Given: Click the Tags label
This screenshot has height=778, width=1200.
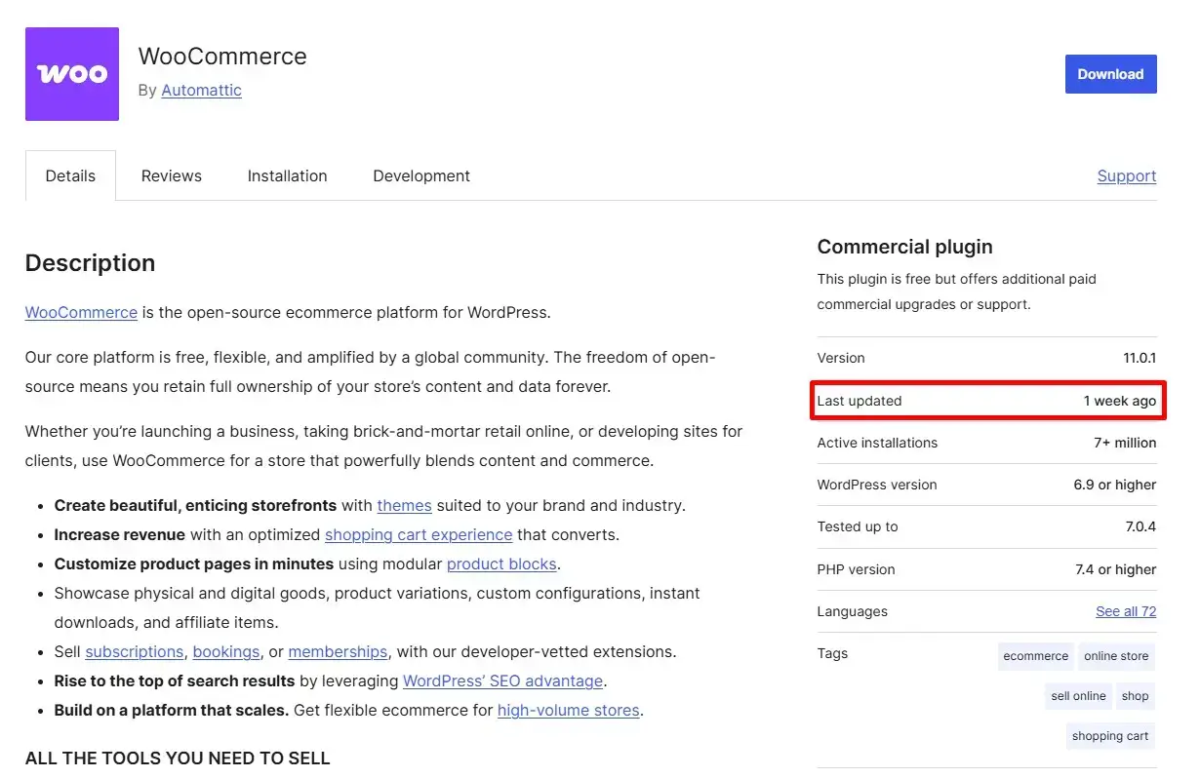Looking at the screenshot, I should 832,653.
